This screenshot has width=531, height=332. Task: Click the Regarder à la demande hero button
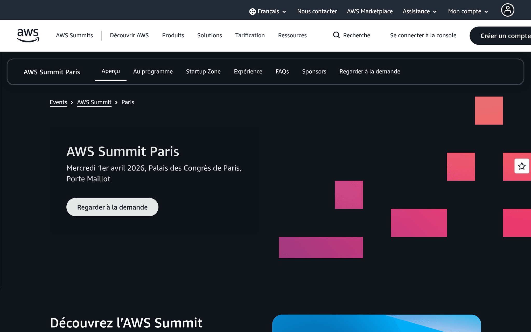pyautogui.click(x=112, y=207)
